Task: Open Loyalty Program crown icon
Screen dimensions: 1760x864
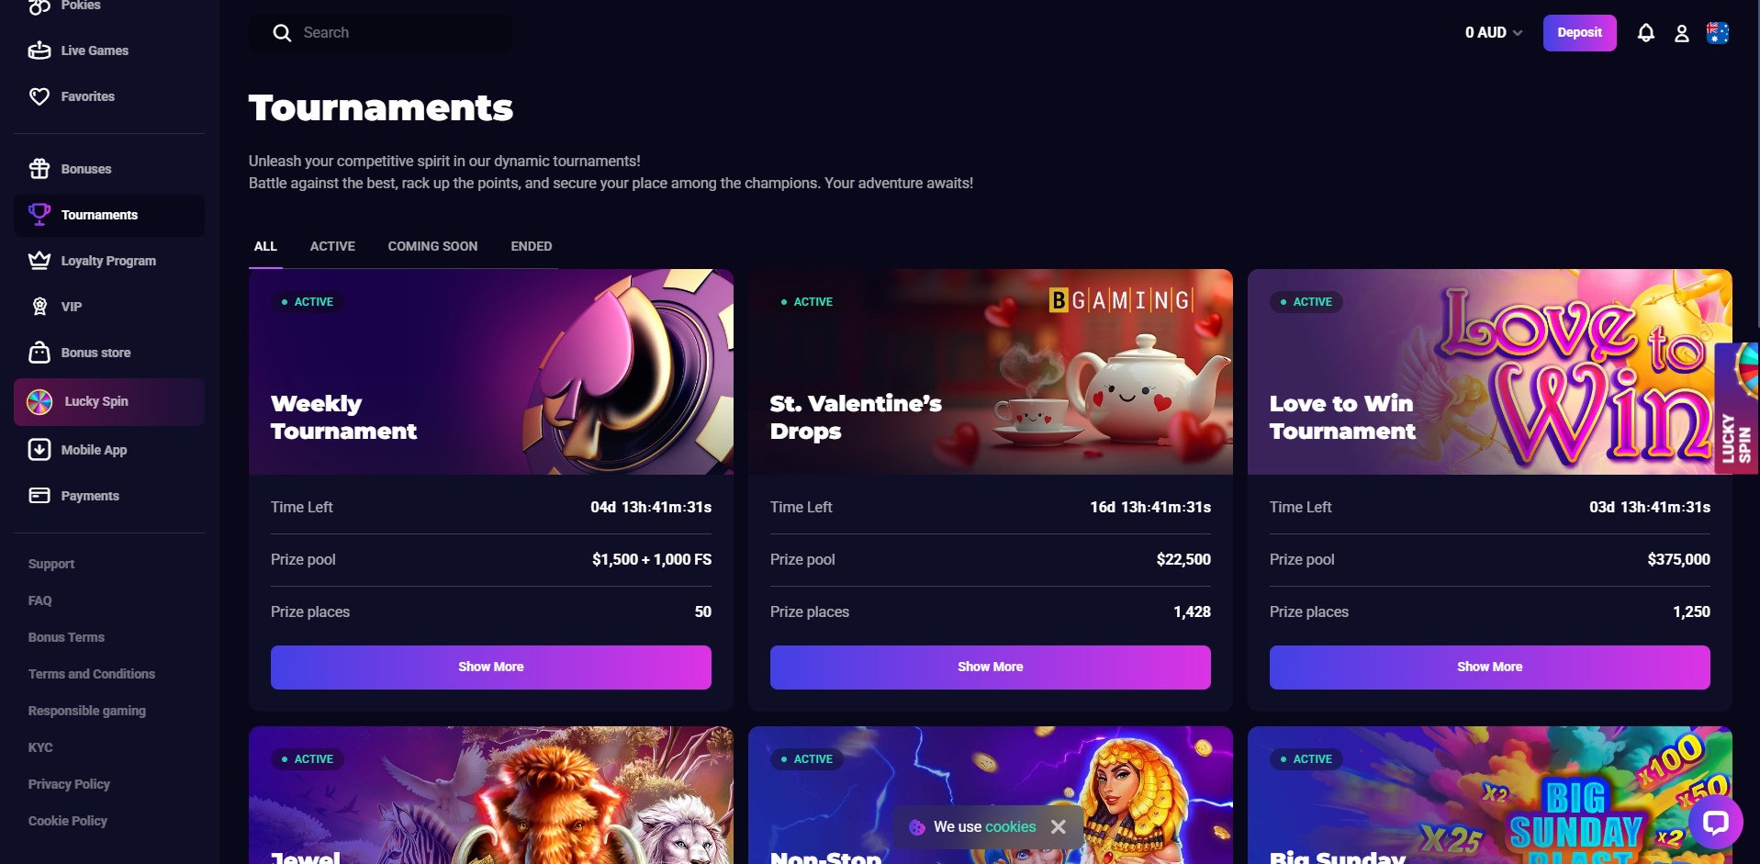Action: (39, 261)
